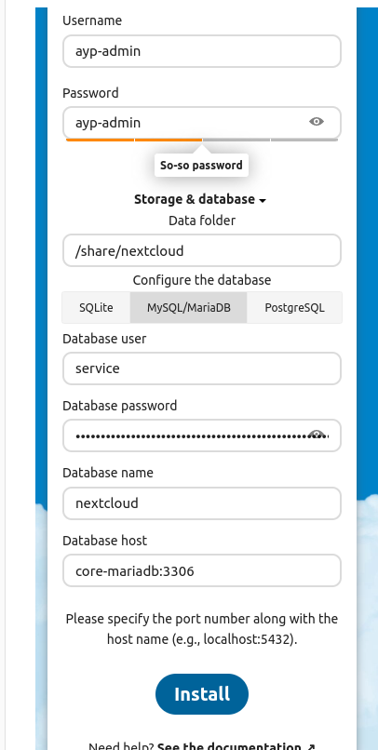Click the admin Password input field

pos(201,123)
